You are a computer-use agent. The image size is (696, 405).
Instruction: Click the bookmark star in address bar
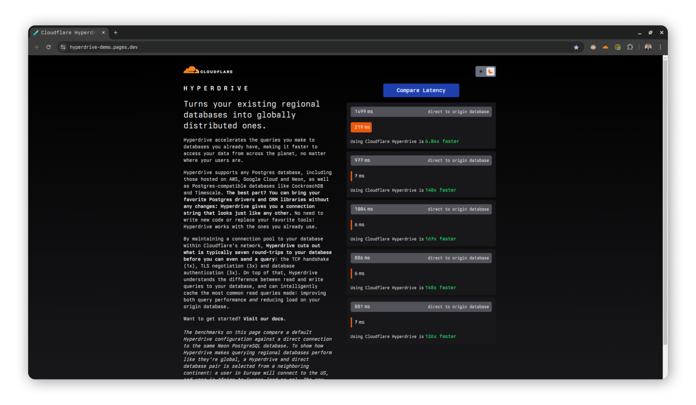(x=576, y=47)
